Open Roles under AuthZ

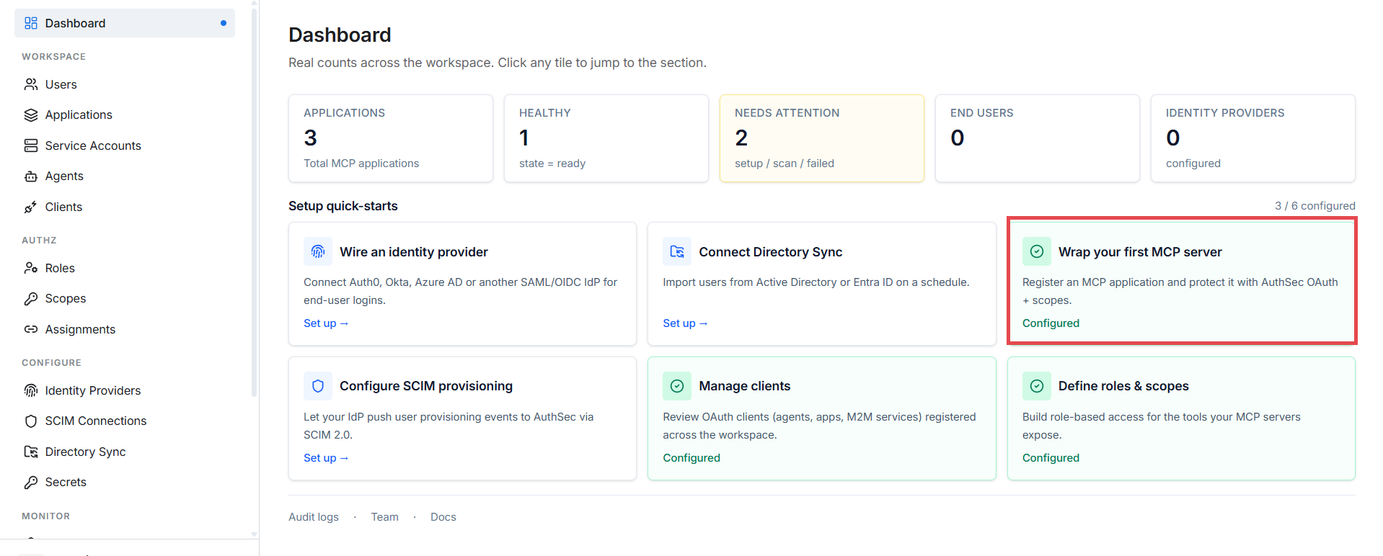pyautogui.click(x=125, y=268)
